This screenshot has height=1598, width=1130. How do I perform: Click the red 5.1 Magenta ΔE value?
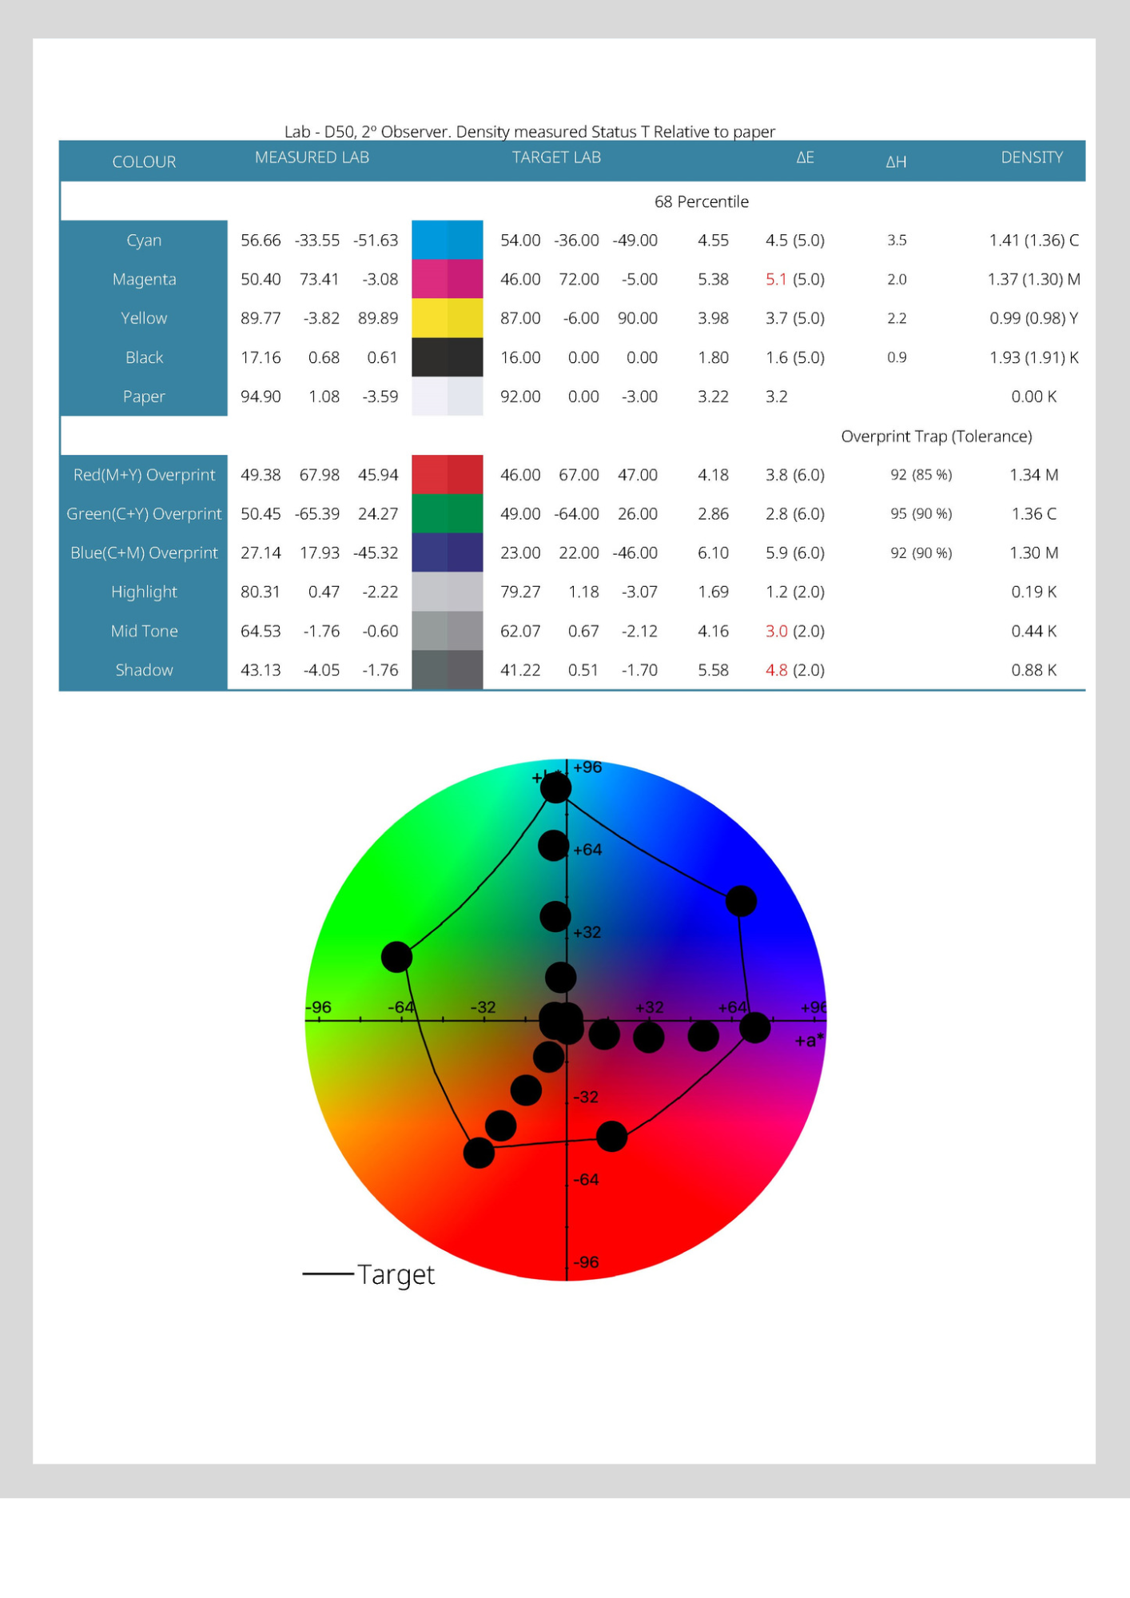click(776, 279)
